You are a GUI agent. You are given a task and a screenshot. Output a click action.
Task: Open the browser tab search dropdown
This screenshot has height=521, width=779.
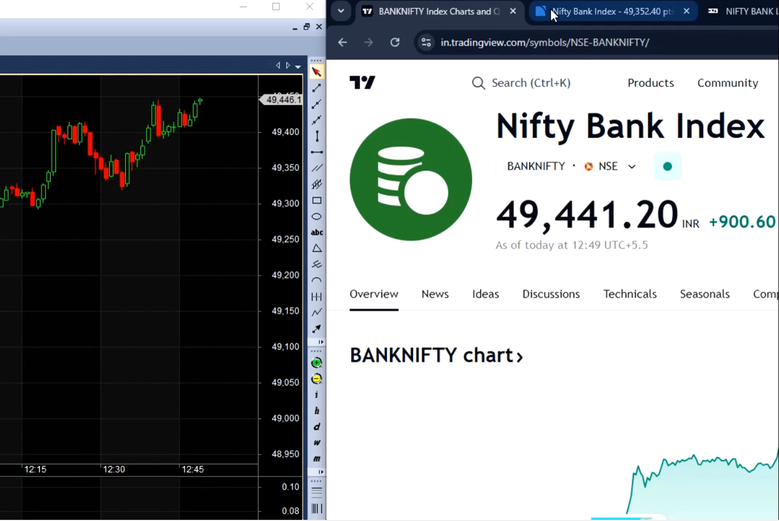coord(341,11)
